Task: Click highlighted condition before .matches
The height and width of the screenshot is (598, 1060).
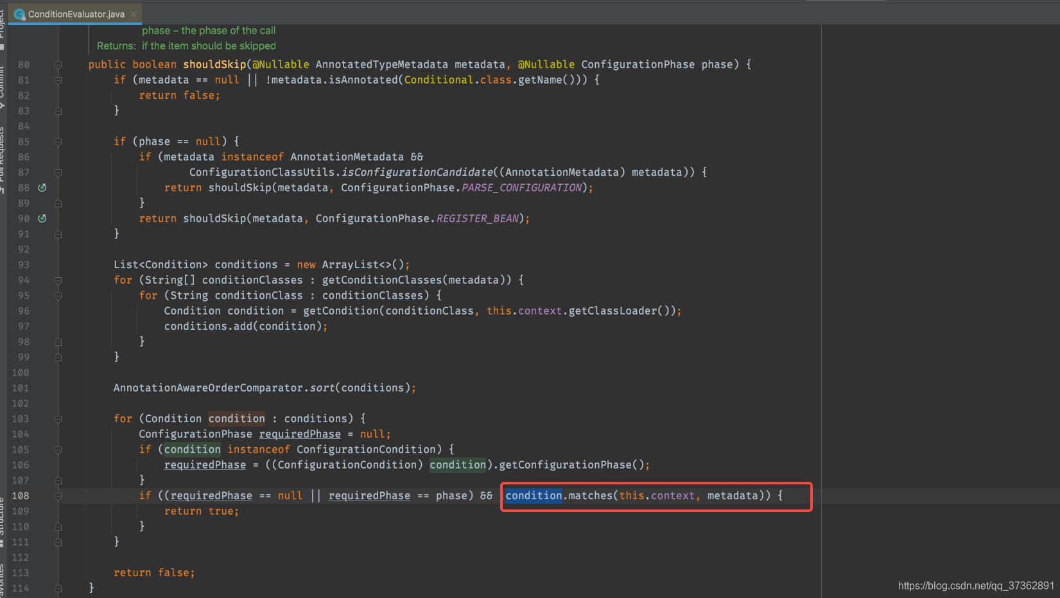Action: click(534, 495)
